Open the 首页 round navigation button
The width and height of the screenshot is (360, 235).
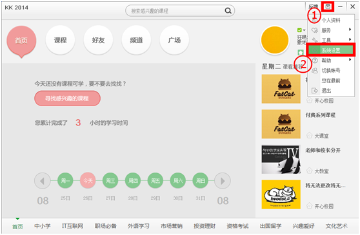pyautogui.click(x=21, y=41)
